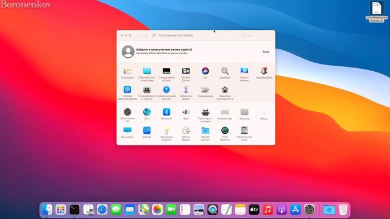Open Принтеры и сканеры pane
This screenshot has height=219, width=390.
[x=205, y=112]
